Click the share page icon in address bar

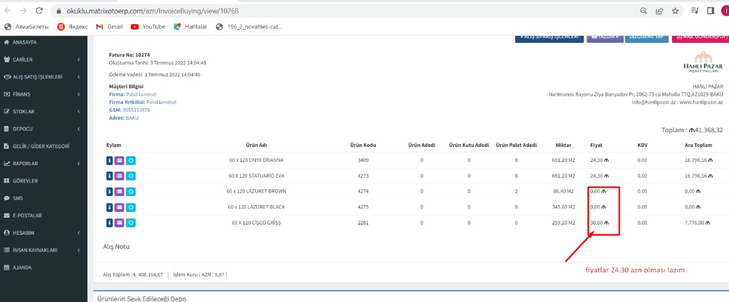click(660, 11)
